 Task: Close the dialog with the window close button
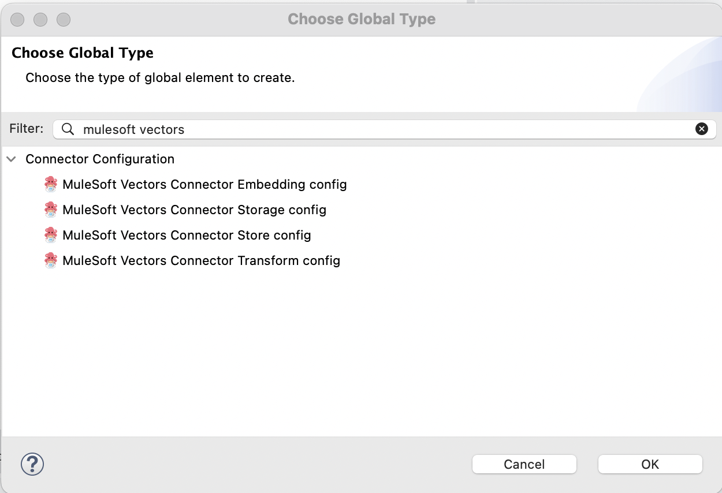pos(17,20)
